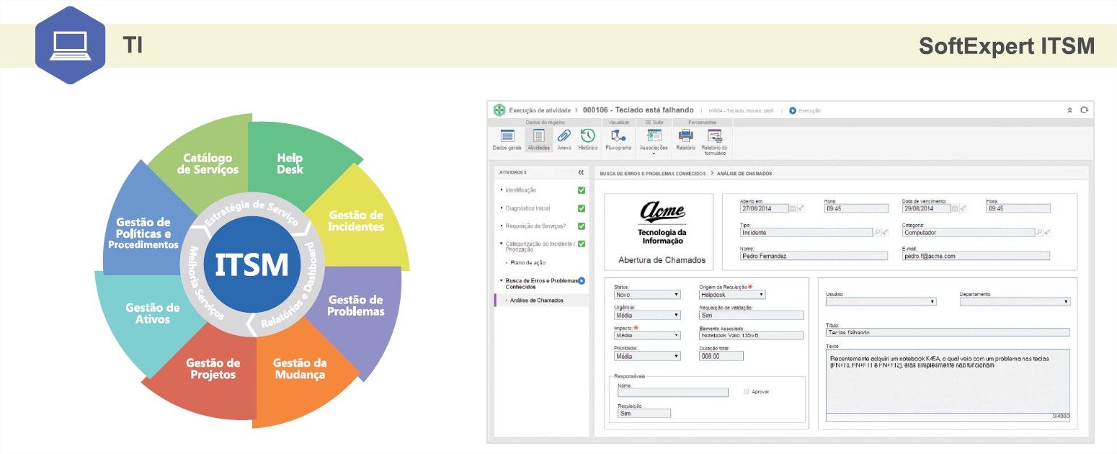Screen dimensions: 1117x454
Task: Clear the Categoria field with eraser icon
Action: (x=1047, y=233)
